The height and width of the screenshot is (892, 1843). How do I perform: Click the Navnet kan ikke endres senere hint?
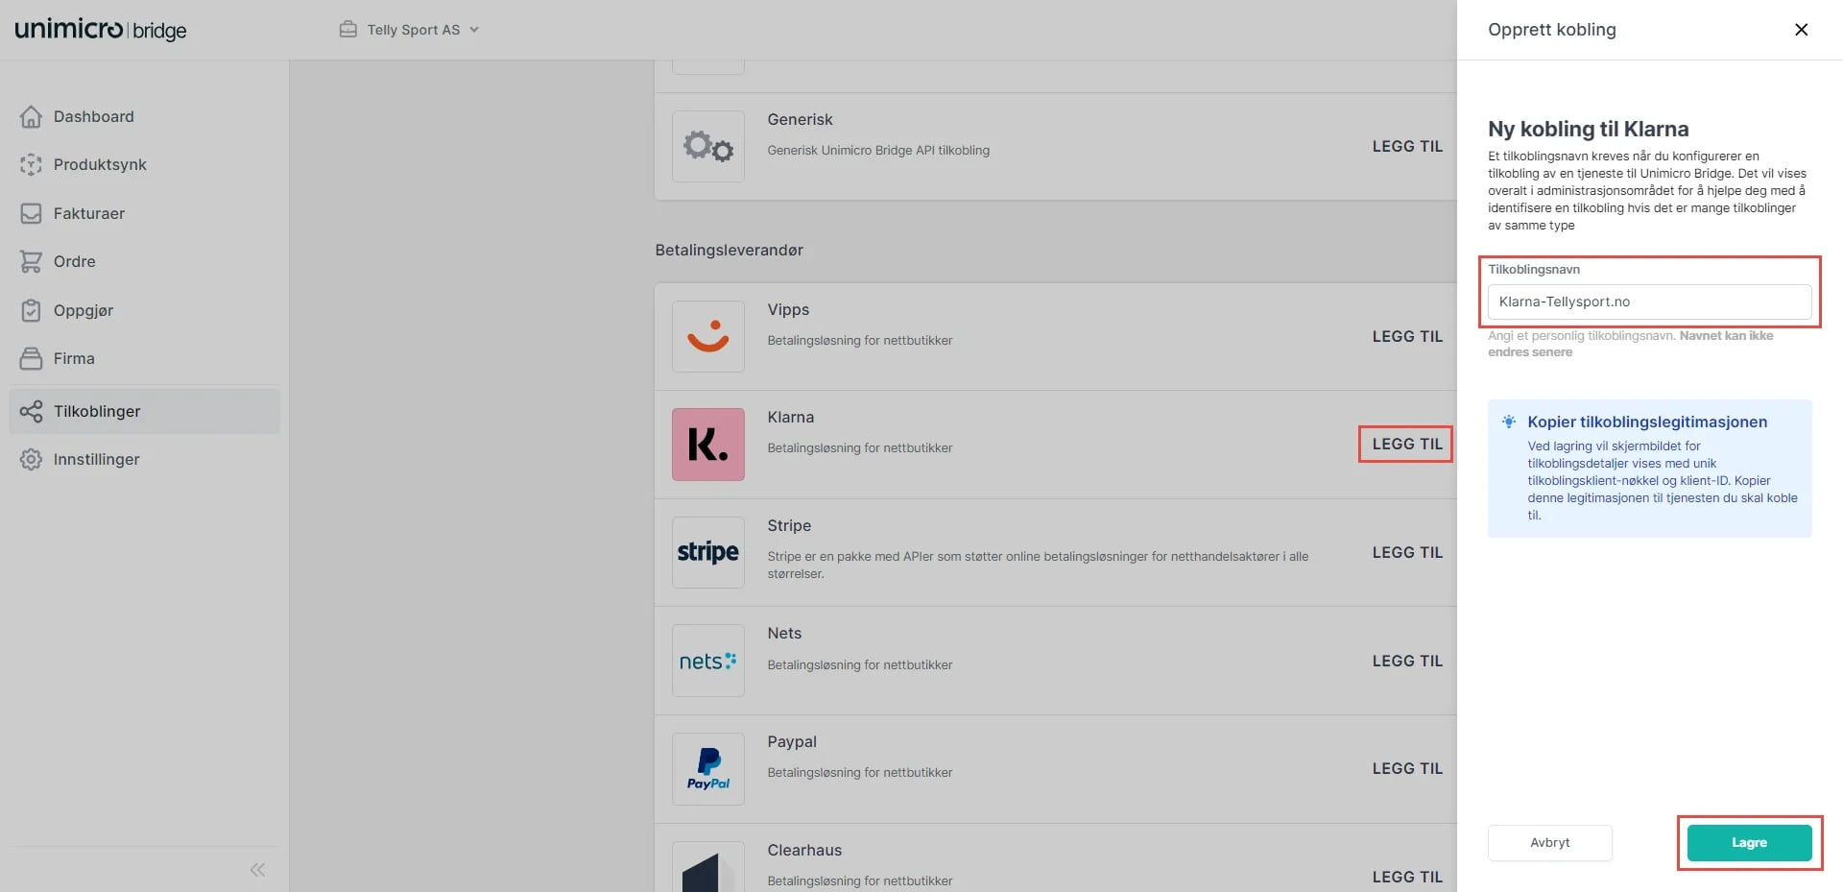point(1631,344)
